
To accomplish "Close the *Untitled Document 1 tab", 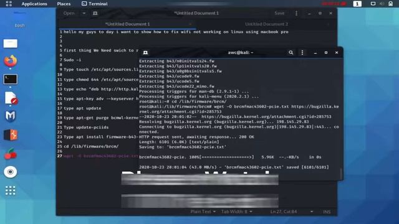I will [190, 24].
